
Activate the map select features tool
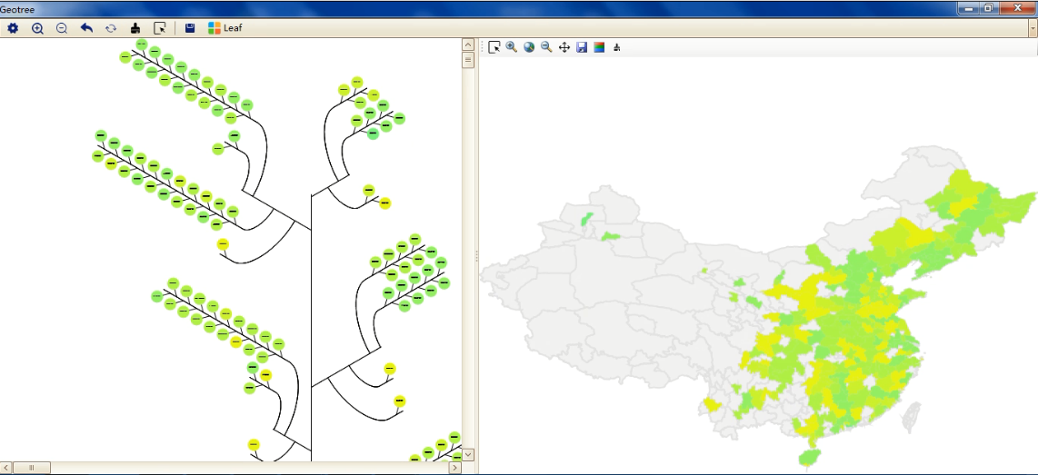pyautogui.click(x=494, y=47)
